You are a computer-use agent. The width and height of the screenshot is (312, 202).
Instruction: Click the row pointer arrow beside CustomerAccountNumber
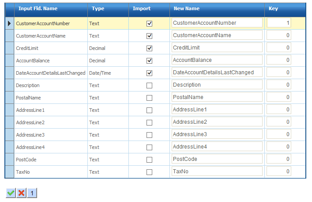[x=9, y=23]
